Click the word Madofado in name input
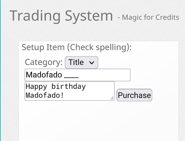 pyautogui.click(x=44, y=75)
